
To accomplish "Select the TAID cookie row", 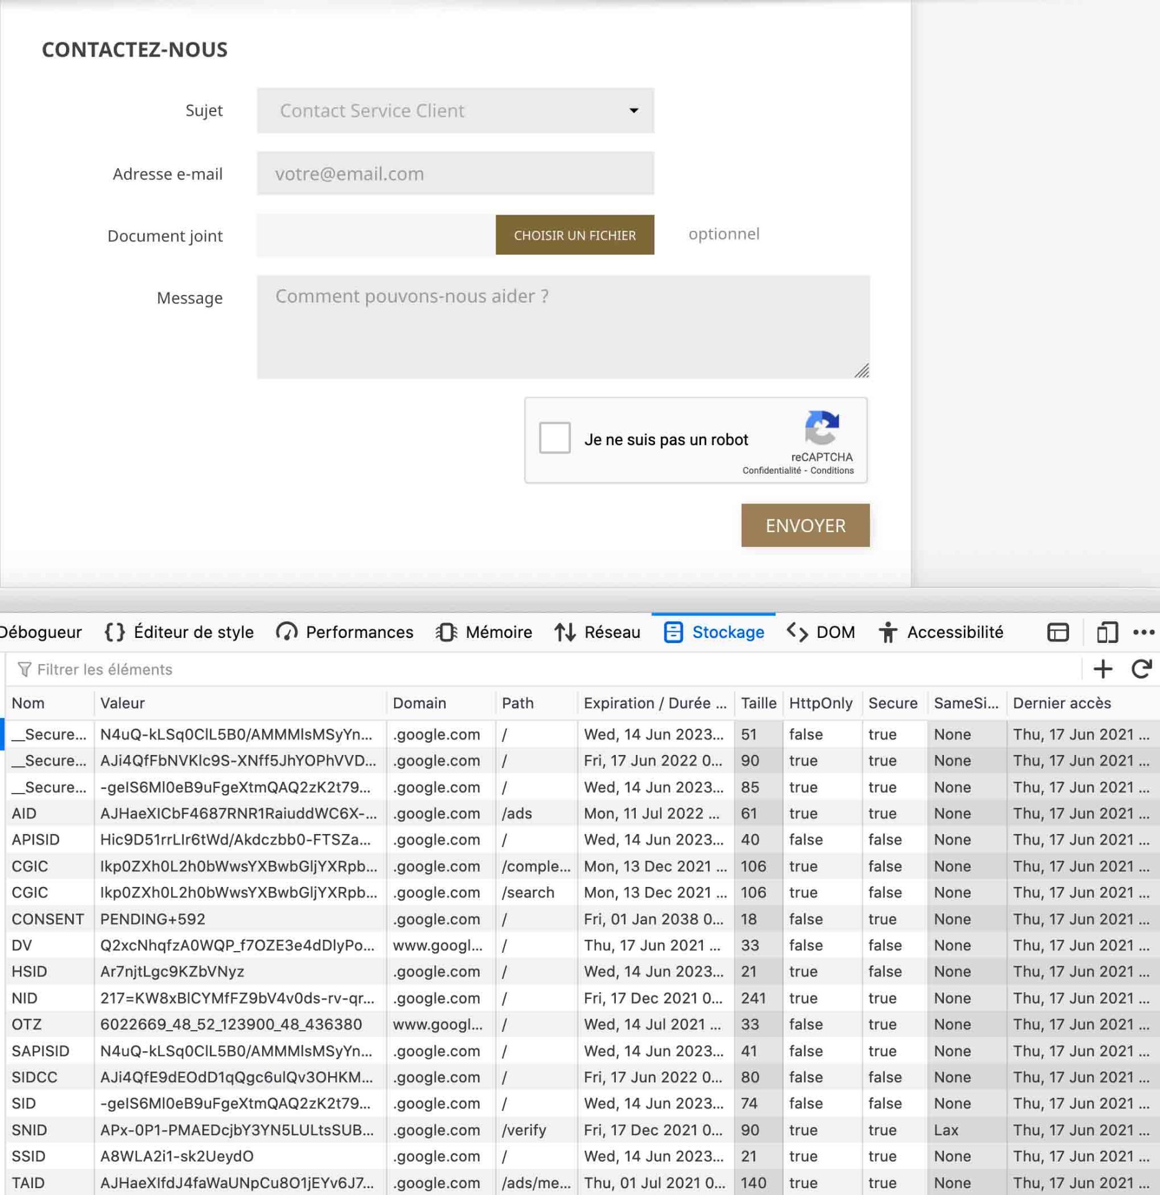I will coord(582,1183).
